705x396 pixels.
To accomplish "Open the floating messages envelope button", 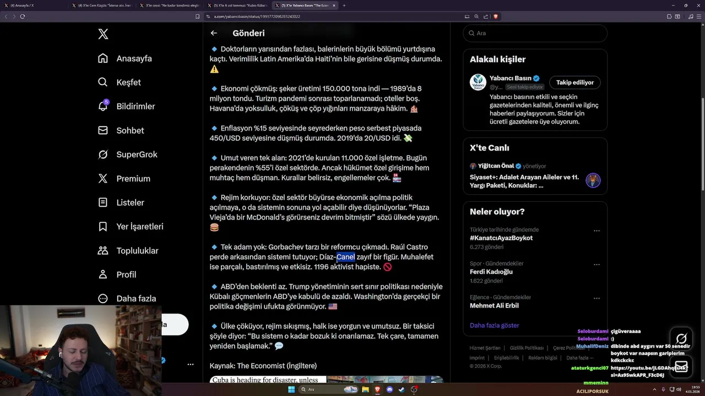I will pos(681,366).
